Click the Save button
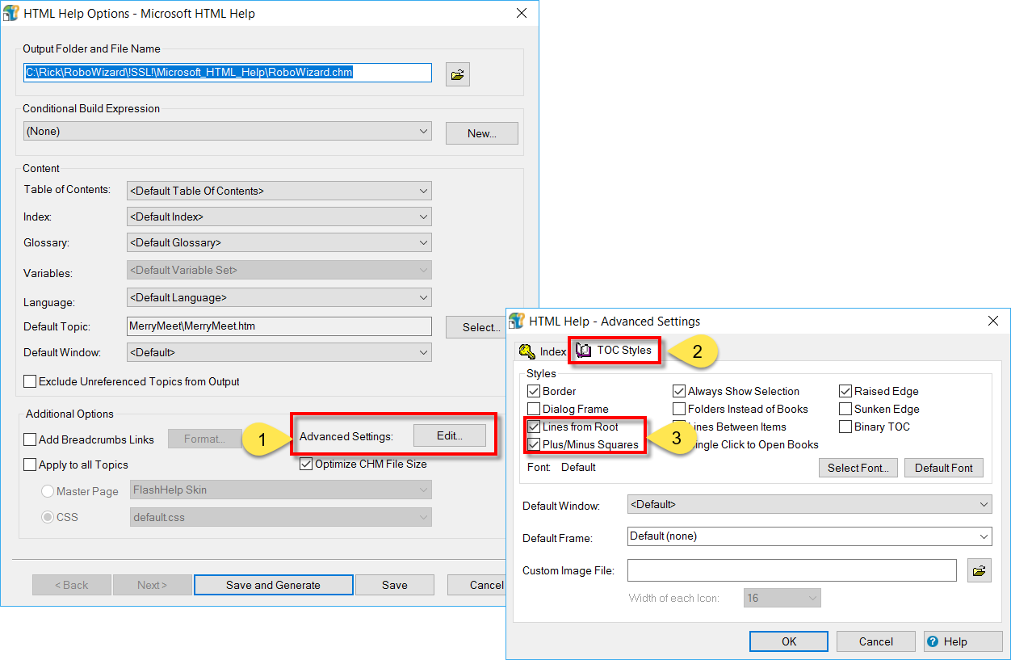 coord(395,585)
